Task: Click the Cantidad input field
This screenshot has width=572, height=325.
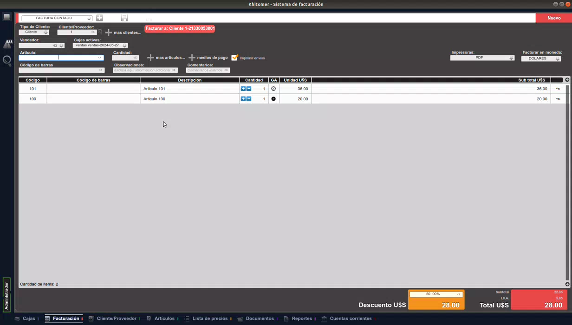Action: [125, 58]
